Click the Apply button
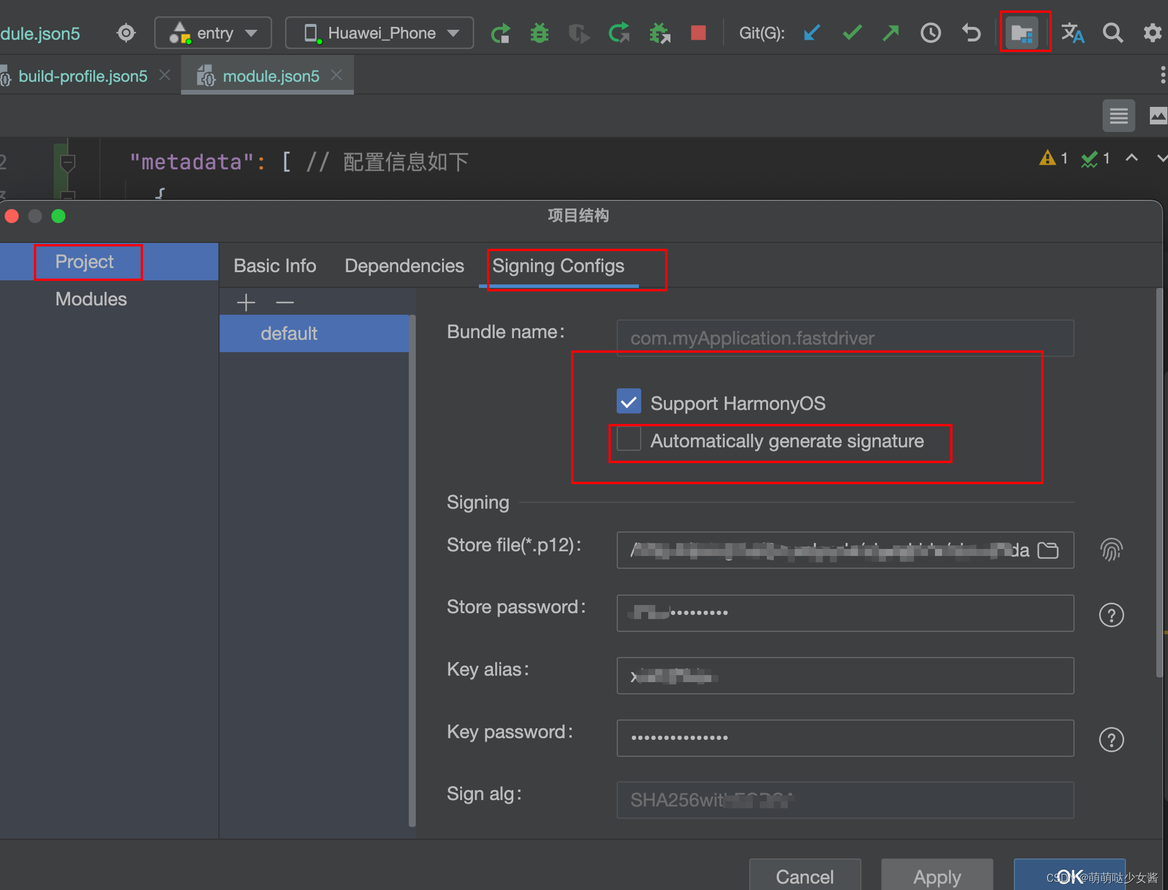The image size is (1168, 890). click(936, 875)
